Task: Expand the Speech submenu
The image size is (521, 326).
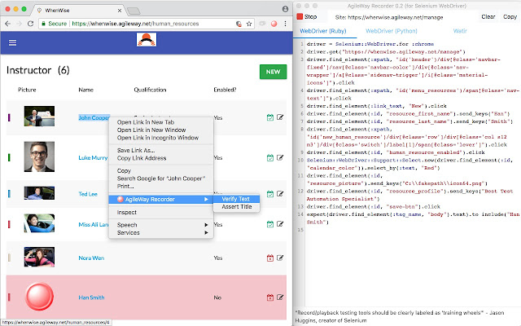Action: pos(161,225)
